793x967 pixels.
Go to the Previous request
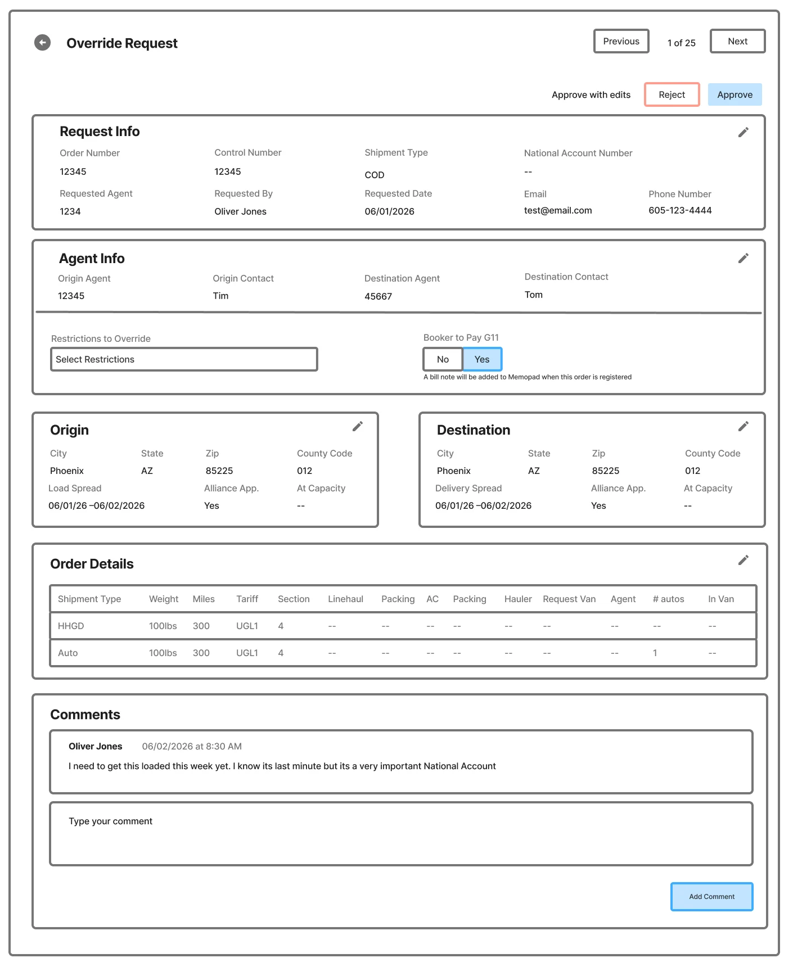point(621,41)
